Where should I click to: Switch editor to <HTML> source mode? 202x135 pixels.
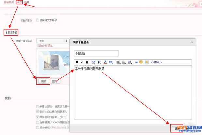coord(156,62)
